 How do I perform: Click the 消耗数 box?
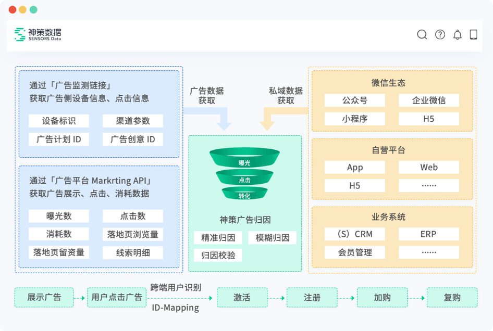pos(59,234)
